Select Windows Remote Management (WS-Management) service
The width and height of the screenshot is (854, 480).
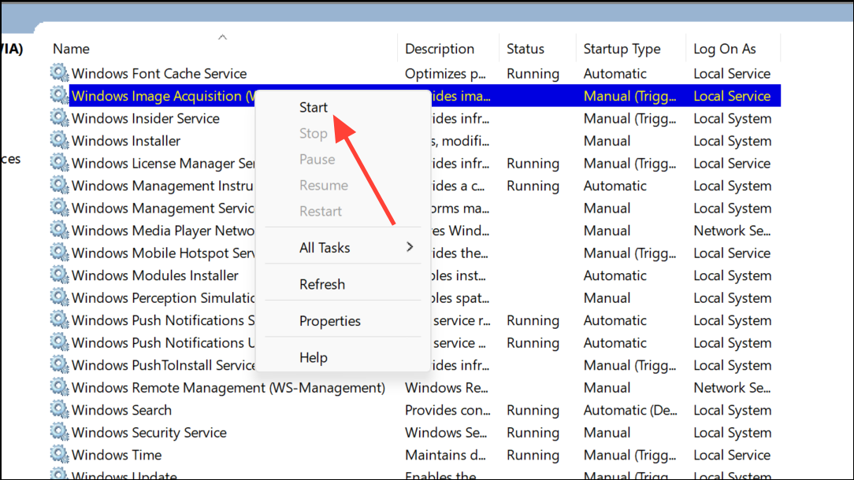[x=228, y=387]
